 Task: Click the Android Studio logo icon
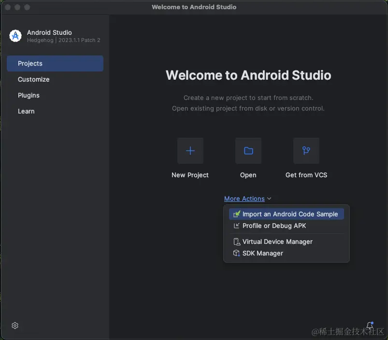(x=15, y=36)
